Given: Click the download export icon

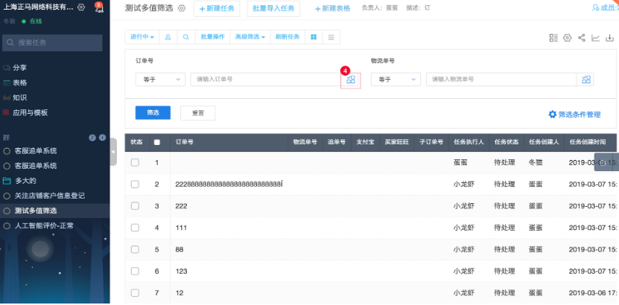Looking at the screenshot, I should (x=610, y=38).
